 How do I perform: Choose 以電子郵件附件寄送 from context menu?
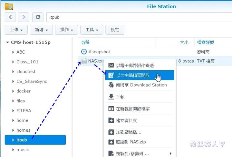point(140,65)
